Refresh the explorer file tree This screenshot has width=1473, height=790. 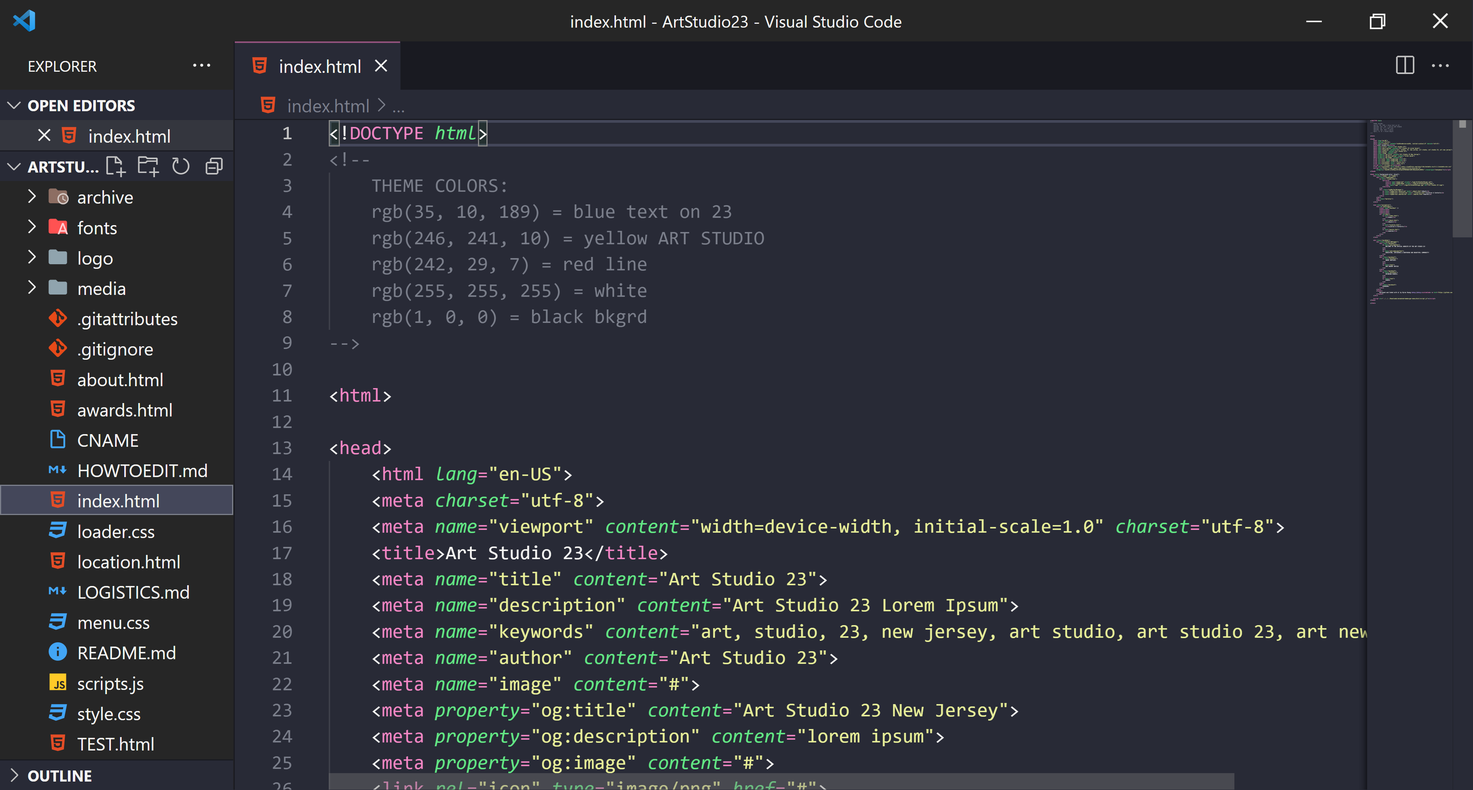point(181,166)
